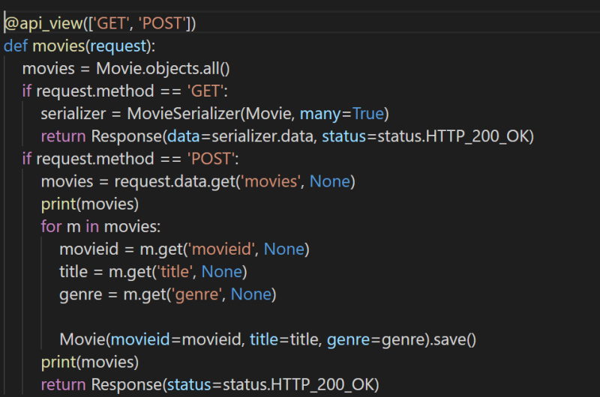The image size is (600, 397).
Task: Click the for keyword of the loop
Action: pyautogui.click(x=51, y=226)
